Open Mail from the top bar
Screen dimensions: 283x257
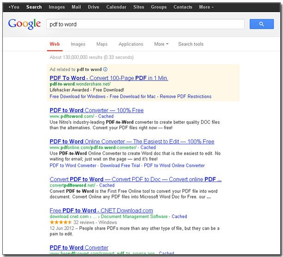point(76,7)
